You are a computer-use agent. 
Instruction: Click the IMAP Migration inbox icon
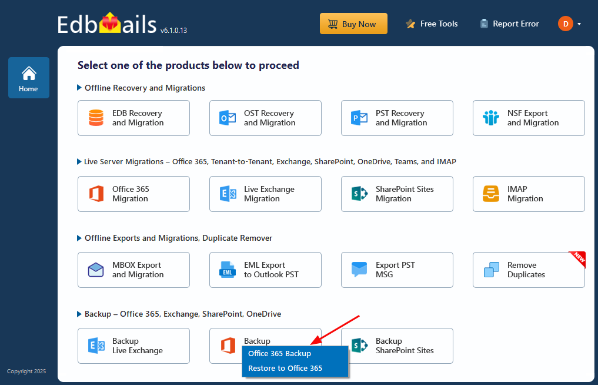491,194
